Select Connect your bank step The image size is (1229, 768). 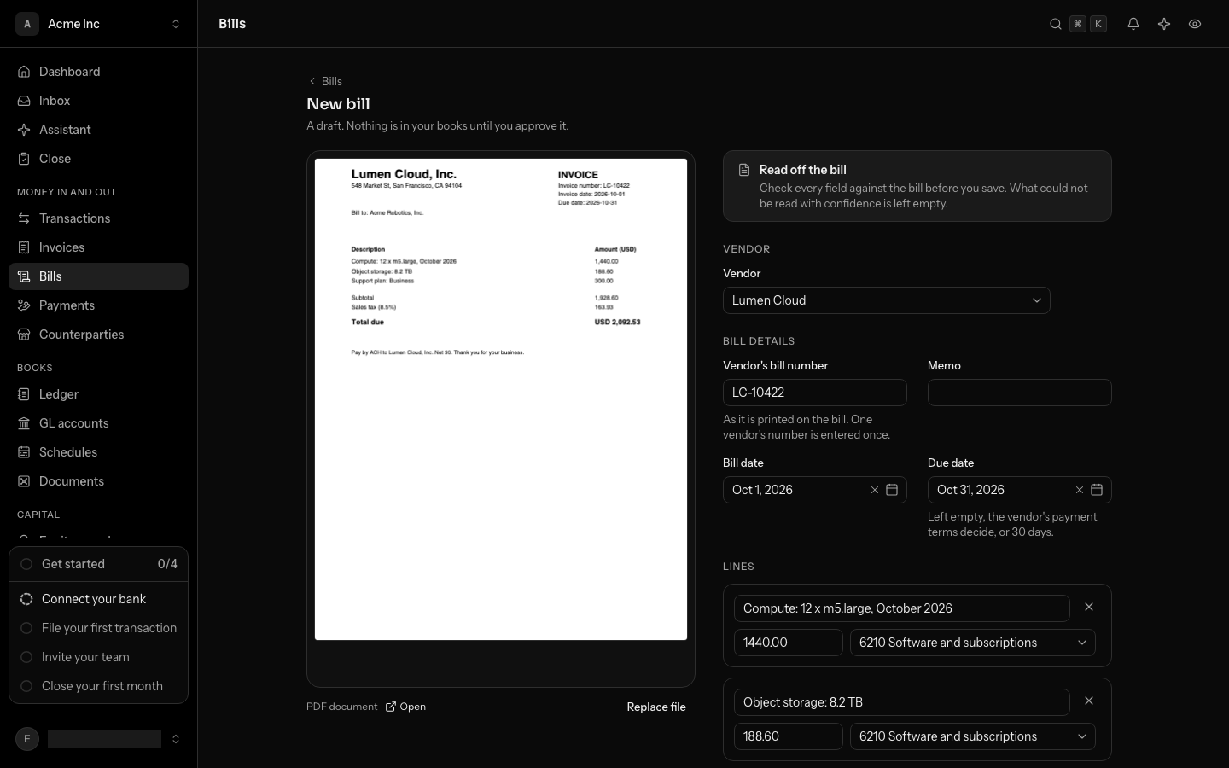tap(98, 599)
